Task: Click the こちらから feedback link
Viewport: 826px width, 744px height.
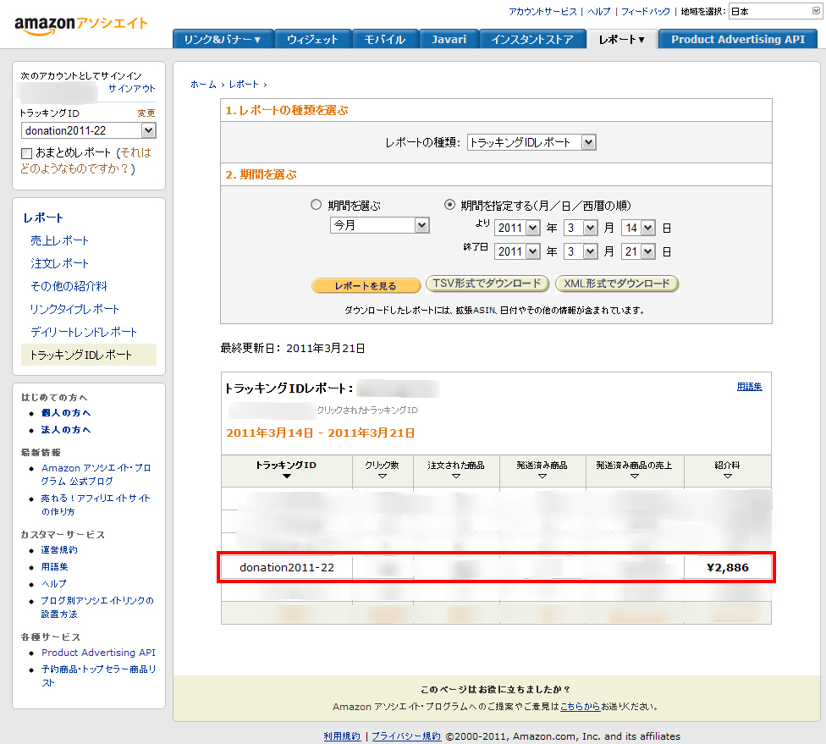Action: pyautogui.click(x=580, y=707)
